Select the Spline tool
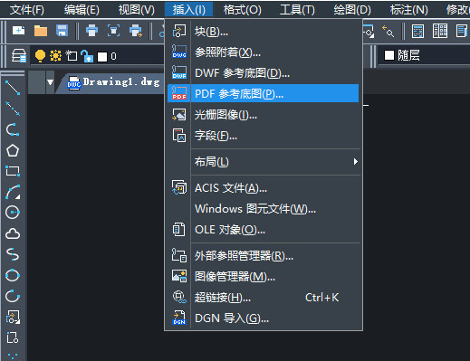 (x=13, y=254)
